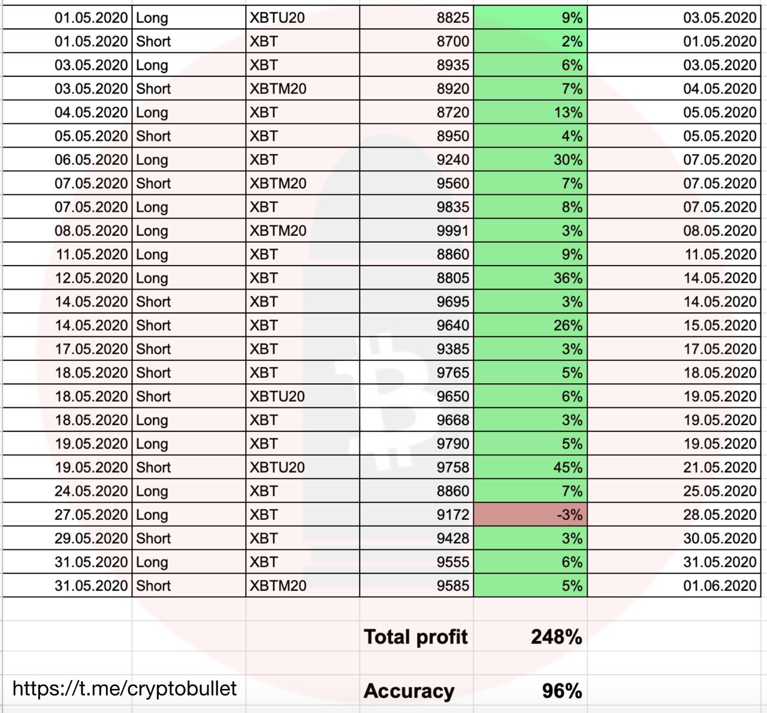The image size is (767, 713).
Task: Click the close date 21.05.2020 cell
Action: coord(674,467)
